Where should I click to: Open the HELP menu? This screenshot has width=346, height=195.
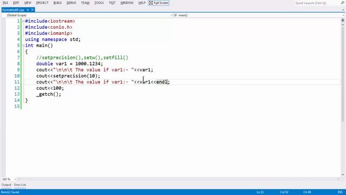click(142, 3)
